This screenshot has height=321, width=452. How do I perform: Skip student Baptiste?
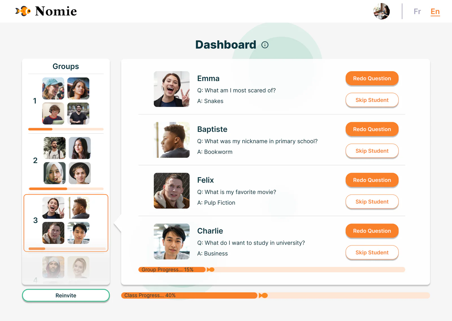372,151
